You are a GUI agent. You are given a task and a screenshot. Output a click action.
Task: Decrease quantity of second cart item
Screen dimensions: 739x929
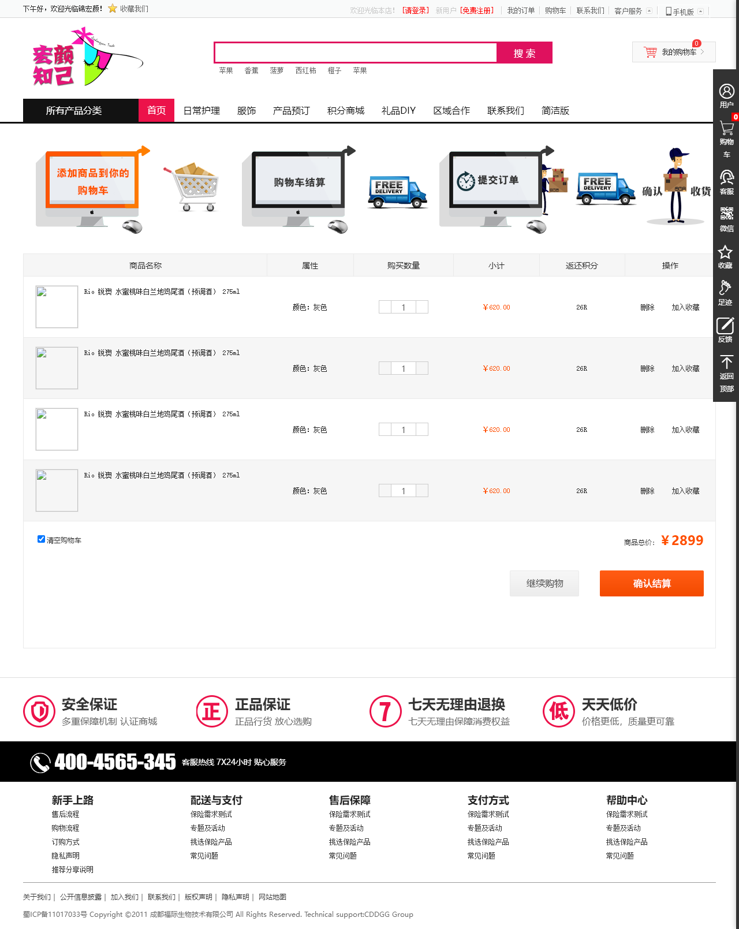385,368
